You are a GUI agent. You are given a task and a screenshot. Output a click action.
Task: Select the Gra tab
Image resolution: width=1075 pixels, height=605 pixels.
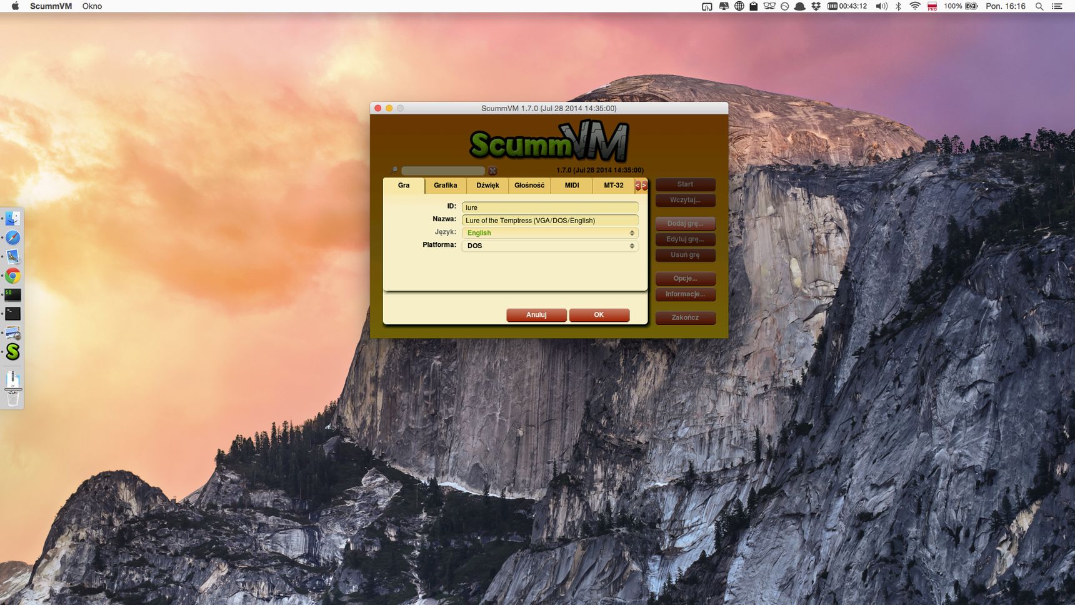tap(404, 186)
